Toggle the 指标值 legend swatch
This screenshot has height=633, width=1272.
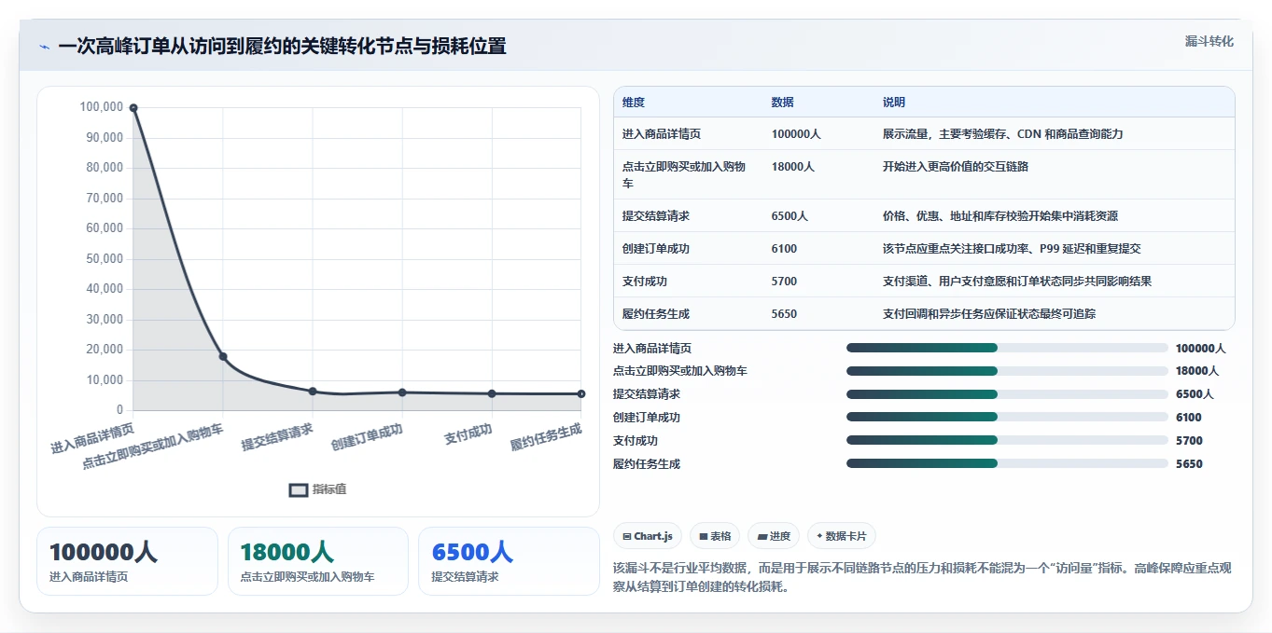tap(299, 489)
